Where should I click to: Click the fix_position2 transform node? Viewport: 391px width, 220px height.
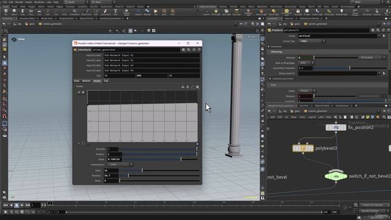pyautogui.click(x=336, y=128)
